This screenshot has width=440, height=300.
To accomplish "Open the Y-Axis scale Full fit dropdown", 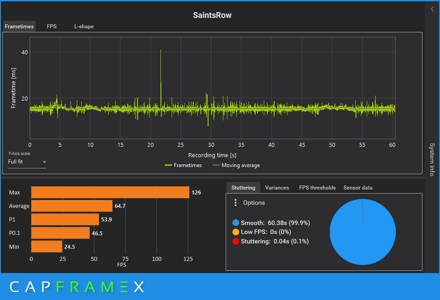I will tap(27, 162).
